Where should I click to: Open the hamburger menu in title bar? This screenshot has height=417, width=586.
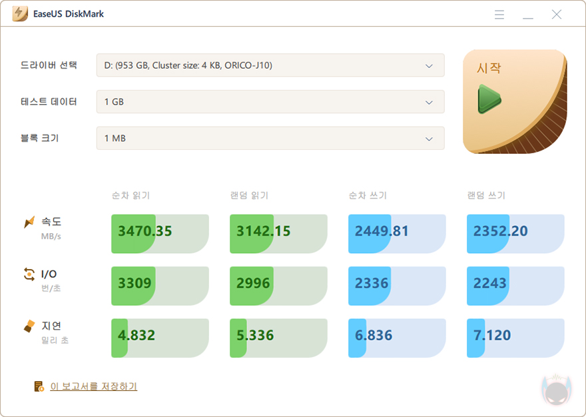pos(499,15)
